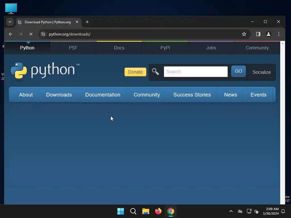
Task: Click the Search input field
Action: 196,72
